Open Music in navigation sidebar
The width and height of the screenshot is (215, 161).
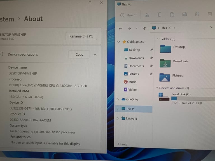[x=130, y=82]
